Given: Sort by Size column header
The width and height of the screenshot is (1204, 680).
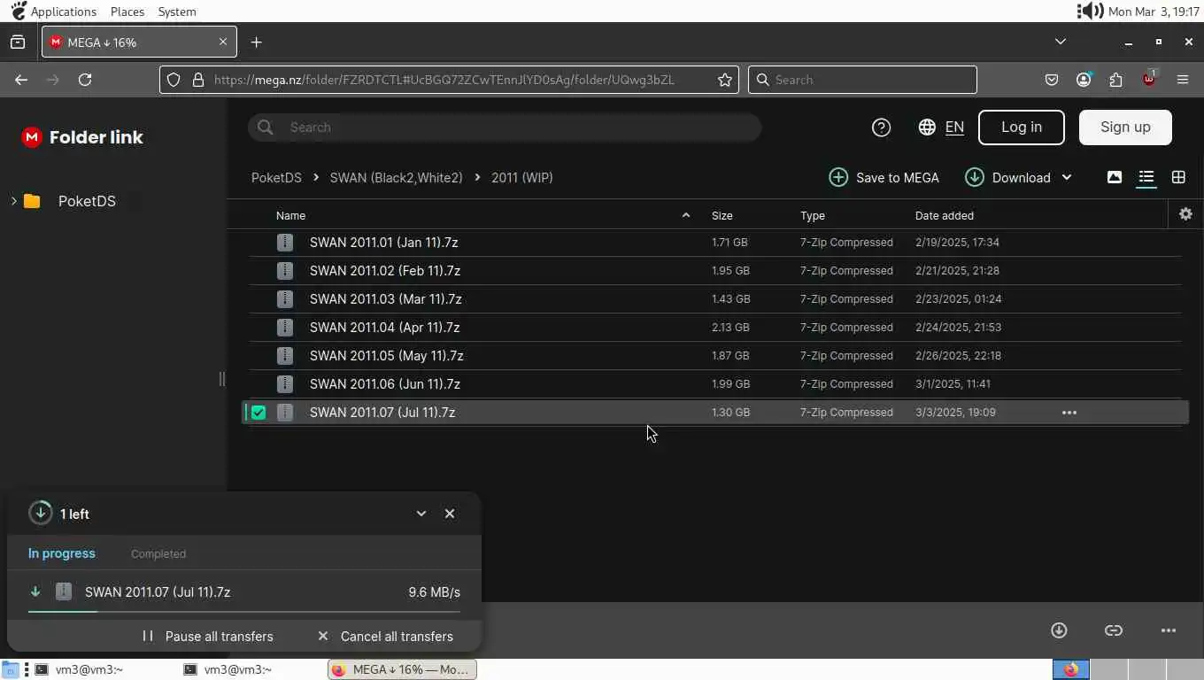Looking at the screenshot, I should point(722,215).
